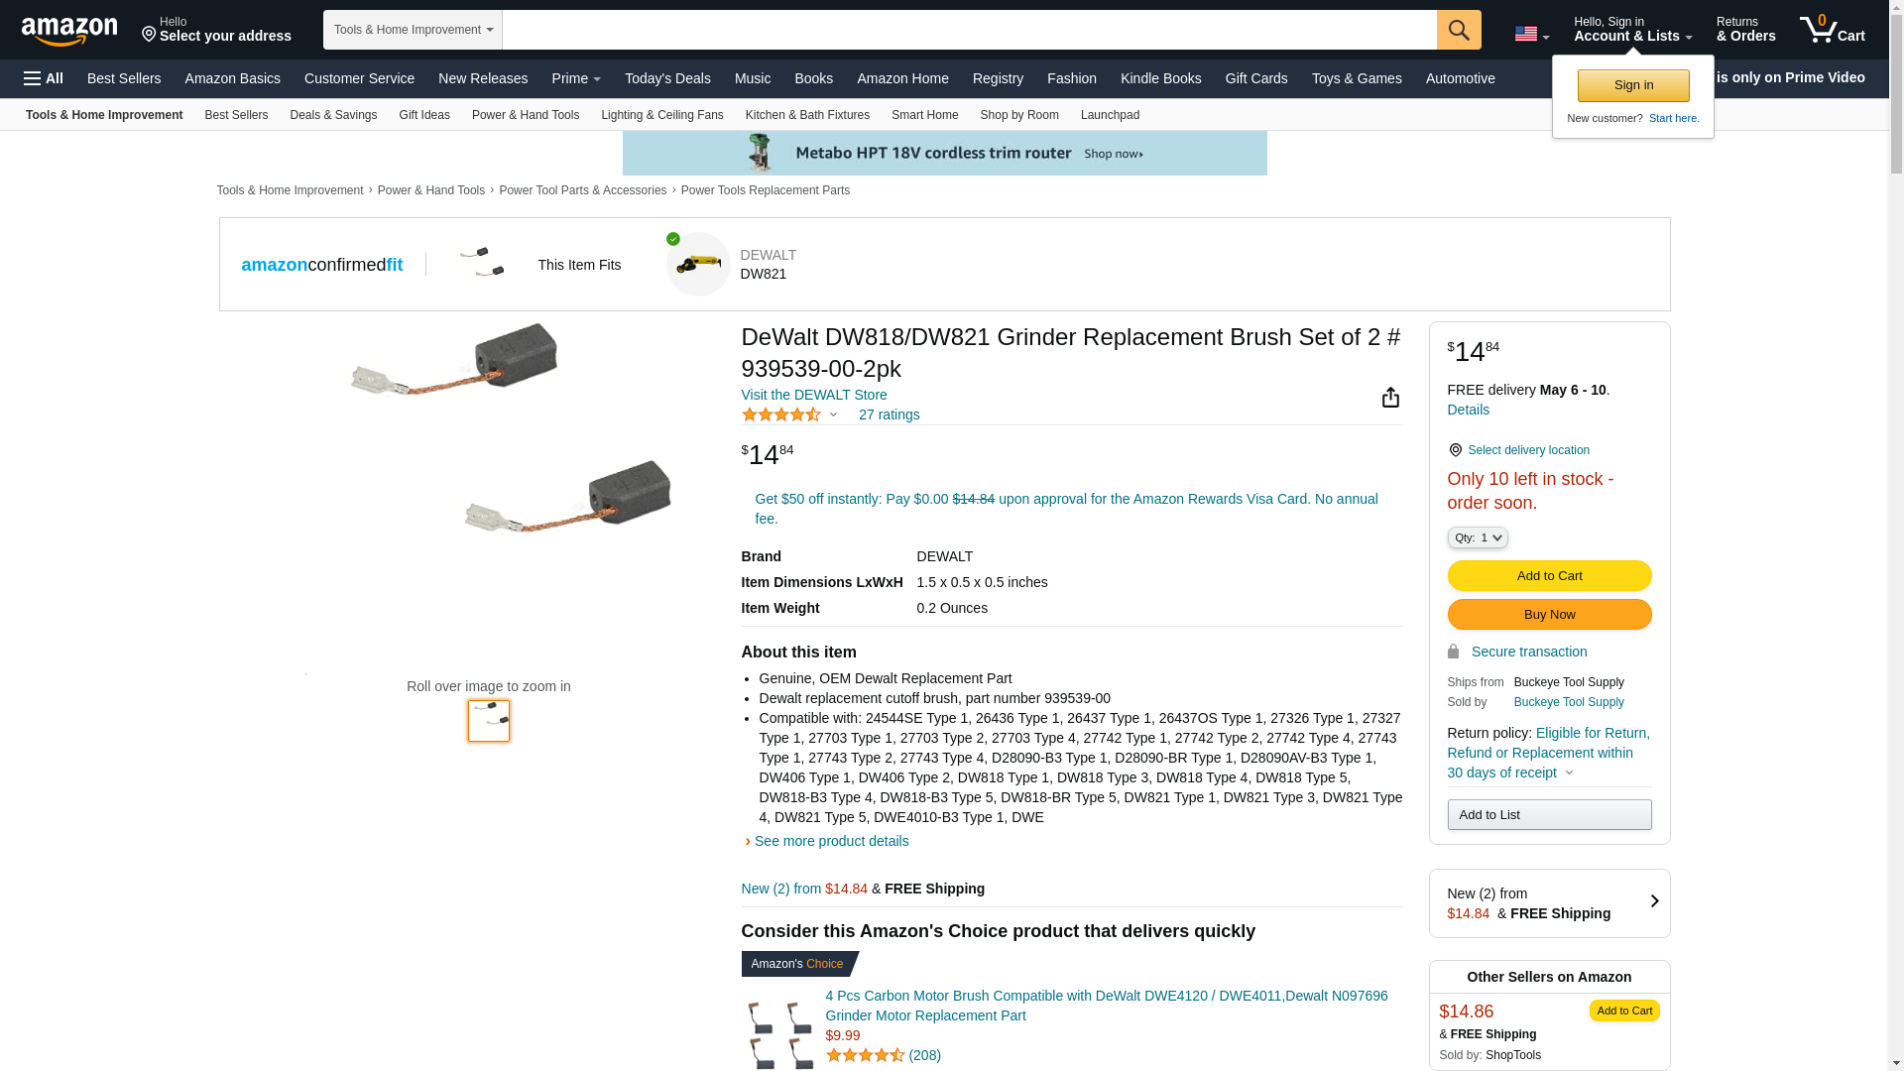The image size is (1904, 1071).
Task: Click the DEWALT DW821 grinder image
Action: 698,265
